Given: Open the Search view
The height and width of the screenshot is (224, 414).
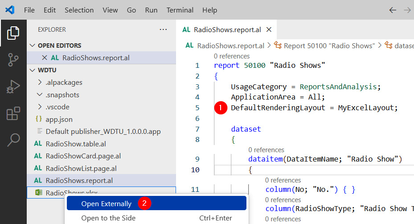Looking at the screenshot, I should [x=13, y=140].
